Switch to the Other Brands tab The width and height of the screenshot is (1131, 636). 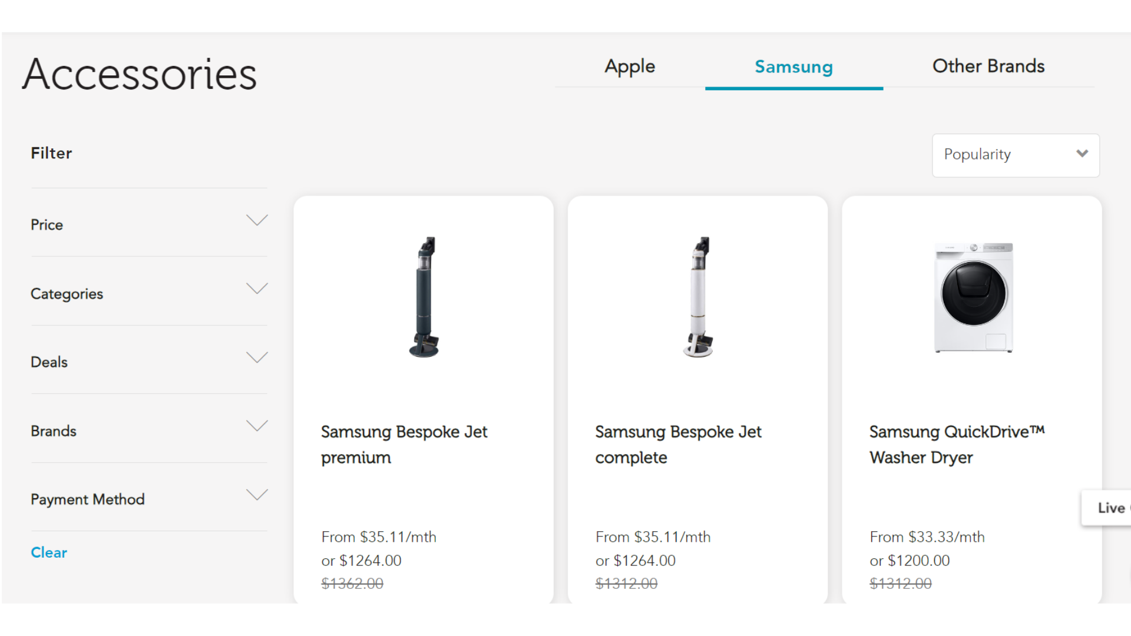click(x=988, y=67)
